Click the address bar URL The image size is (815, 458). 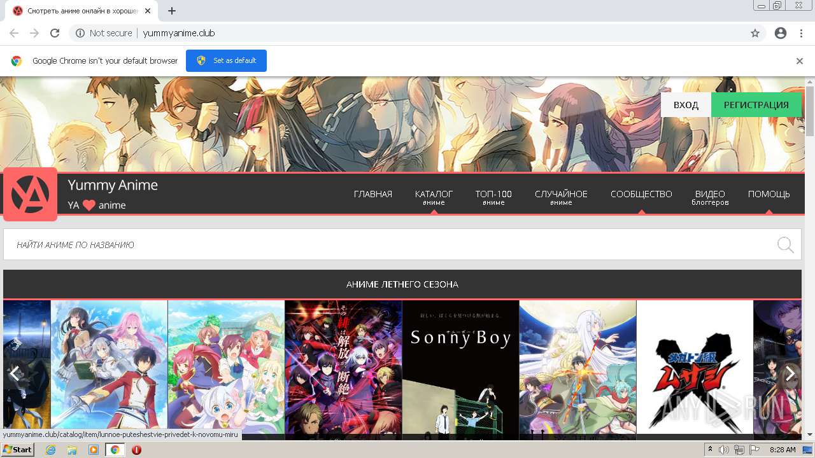tap(179, 33)
